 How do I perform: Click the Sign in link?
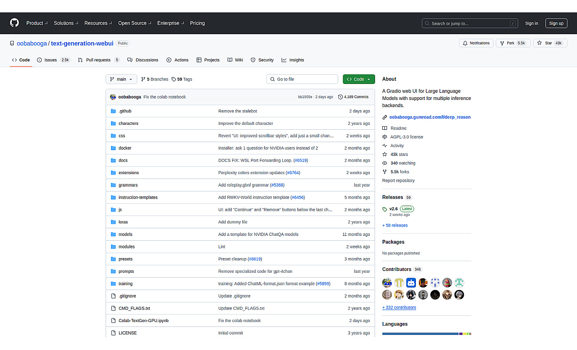tap(531, 24)
